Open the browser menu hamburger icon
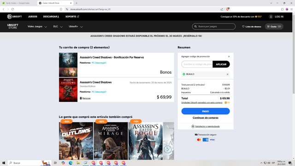The image size is (295, 166). coord(291,9)
